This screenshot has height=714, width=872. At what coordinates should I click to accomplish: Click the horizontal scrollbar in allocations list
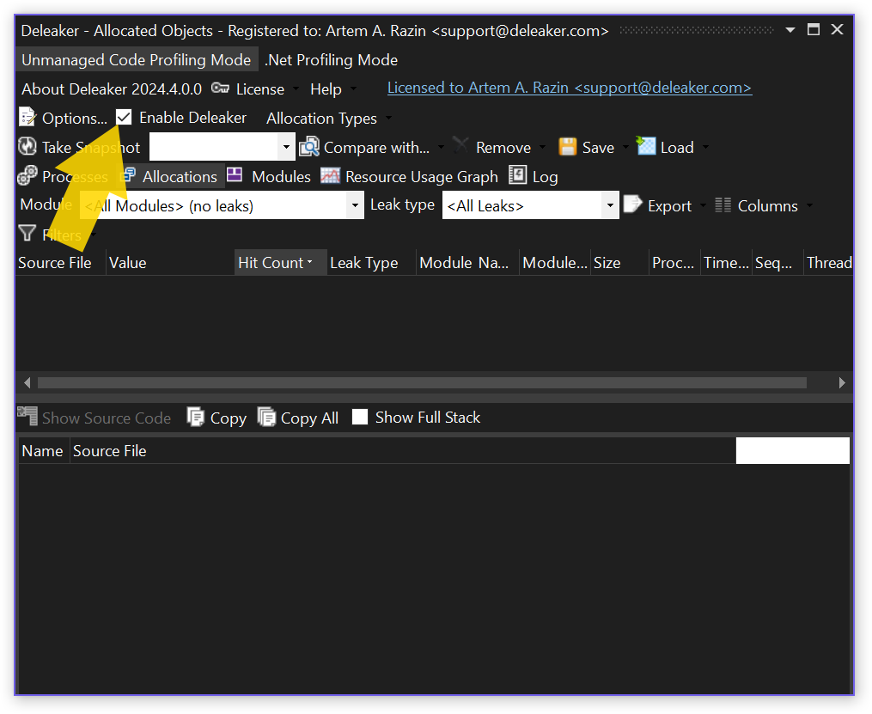[x=421, y=382]
